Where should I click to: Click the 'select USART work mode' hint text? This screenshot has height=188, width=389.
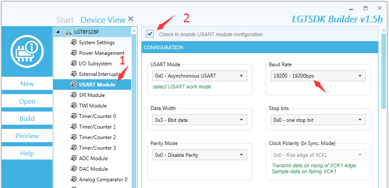coord(182,87)
